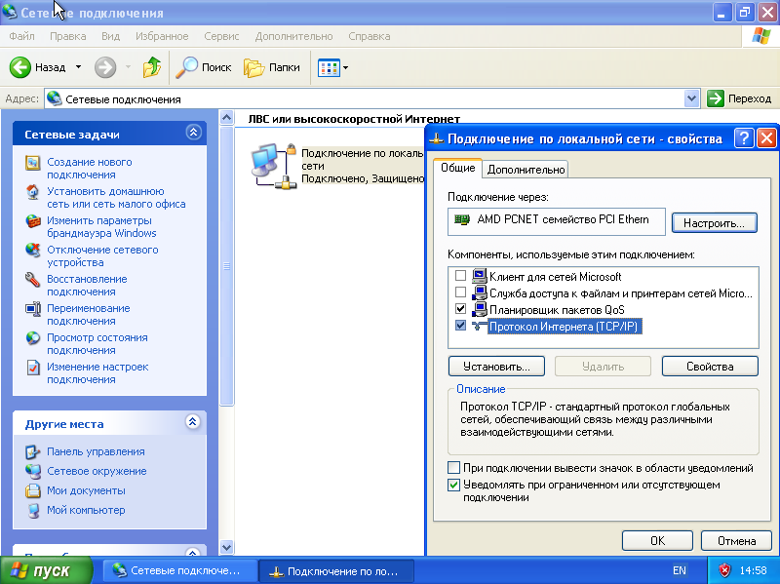The width and height of the screenshot is (780, 584).
Task: Click the Up folder toolbar icon
Action: pyautogui.click(x=152, y=67)
